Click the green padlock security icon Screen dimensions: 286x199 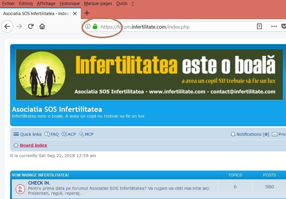coord(95,27)
